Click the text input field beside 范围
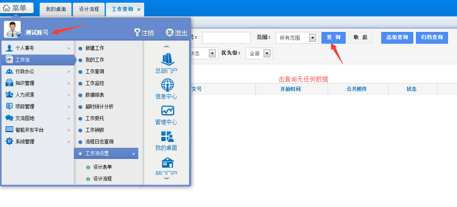The image size is (457, 207). (226, 38)
